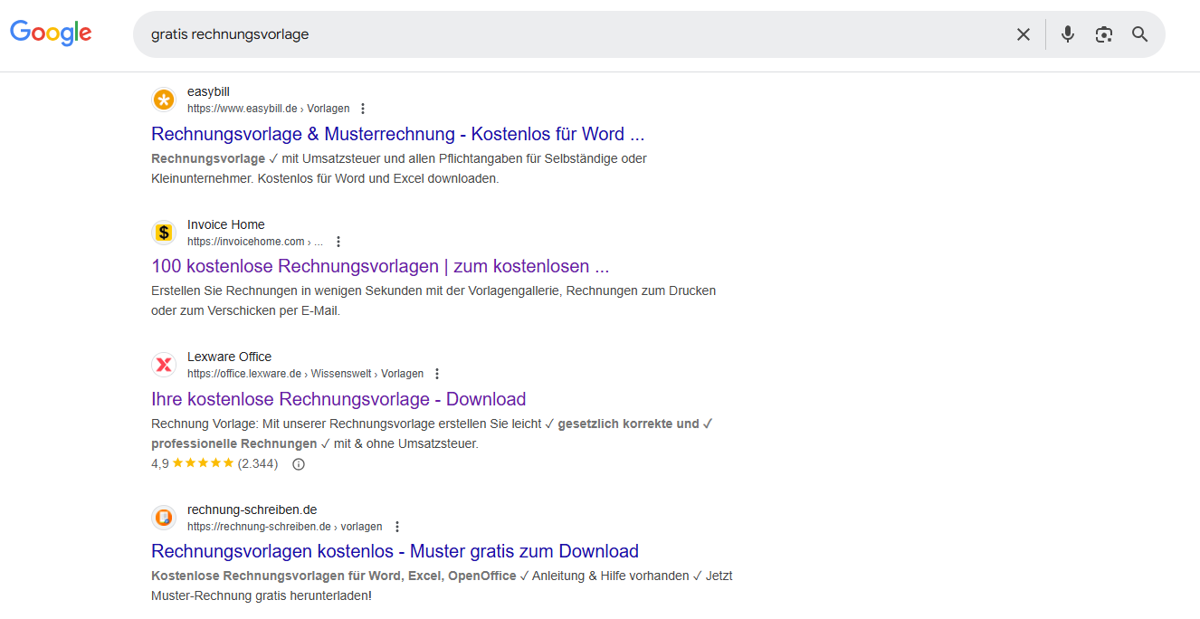
Task: Open 'Ihre kostenlose Rechnungsvorlage - Download' link
Action: [338, 399]
